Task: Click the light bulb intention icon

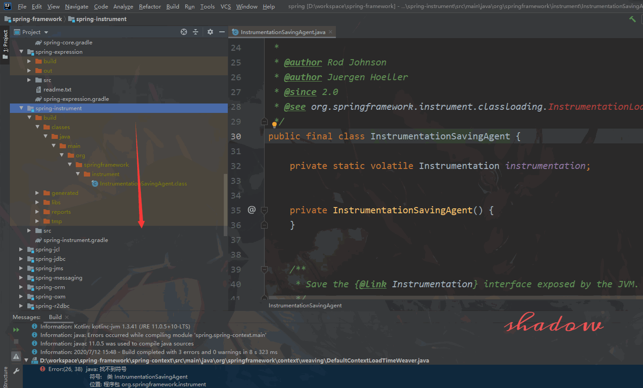Action: pos(274,125)
